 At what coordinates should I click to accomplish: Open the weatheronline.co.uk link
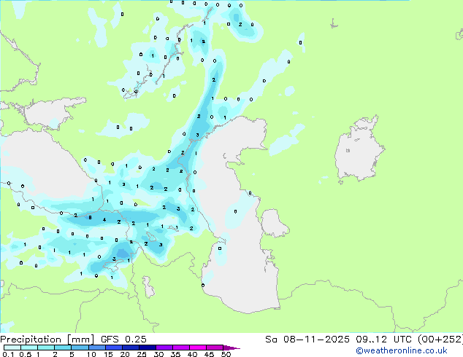(x=402, y=350)
